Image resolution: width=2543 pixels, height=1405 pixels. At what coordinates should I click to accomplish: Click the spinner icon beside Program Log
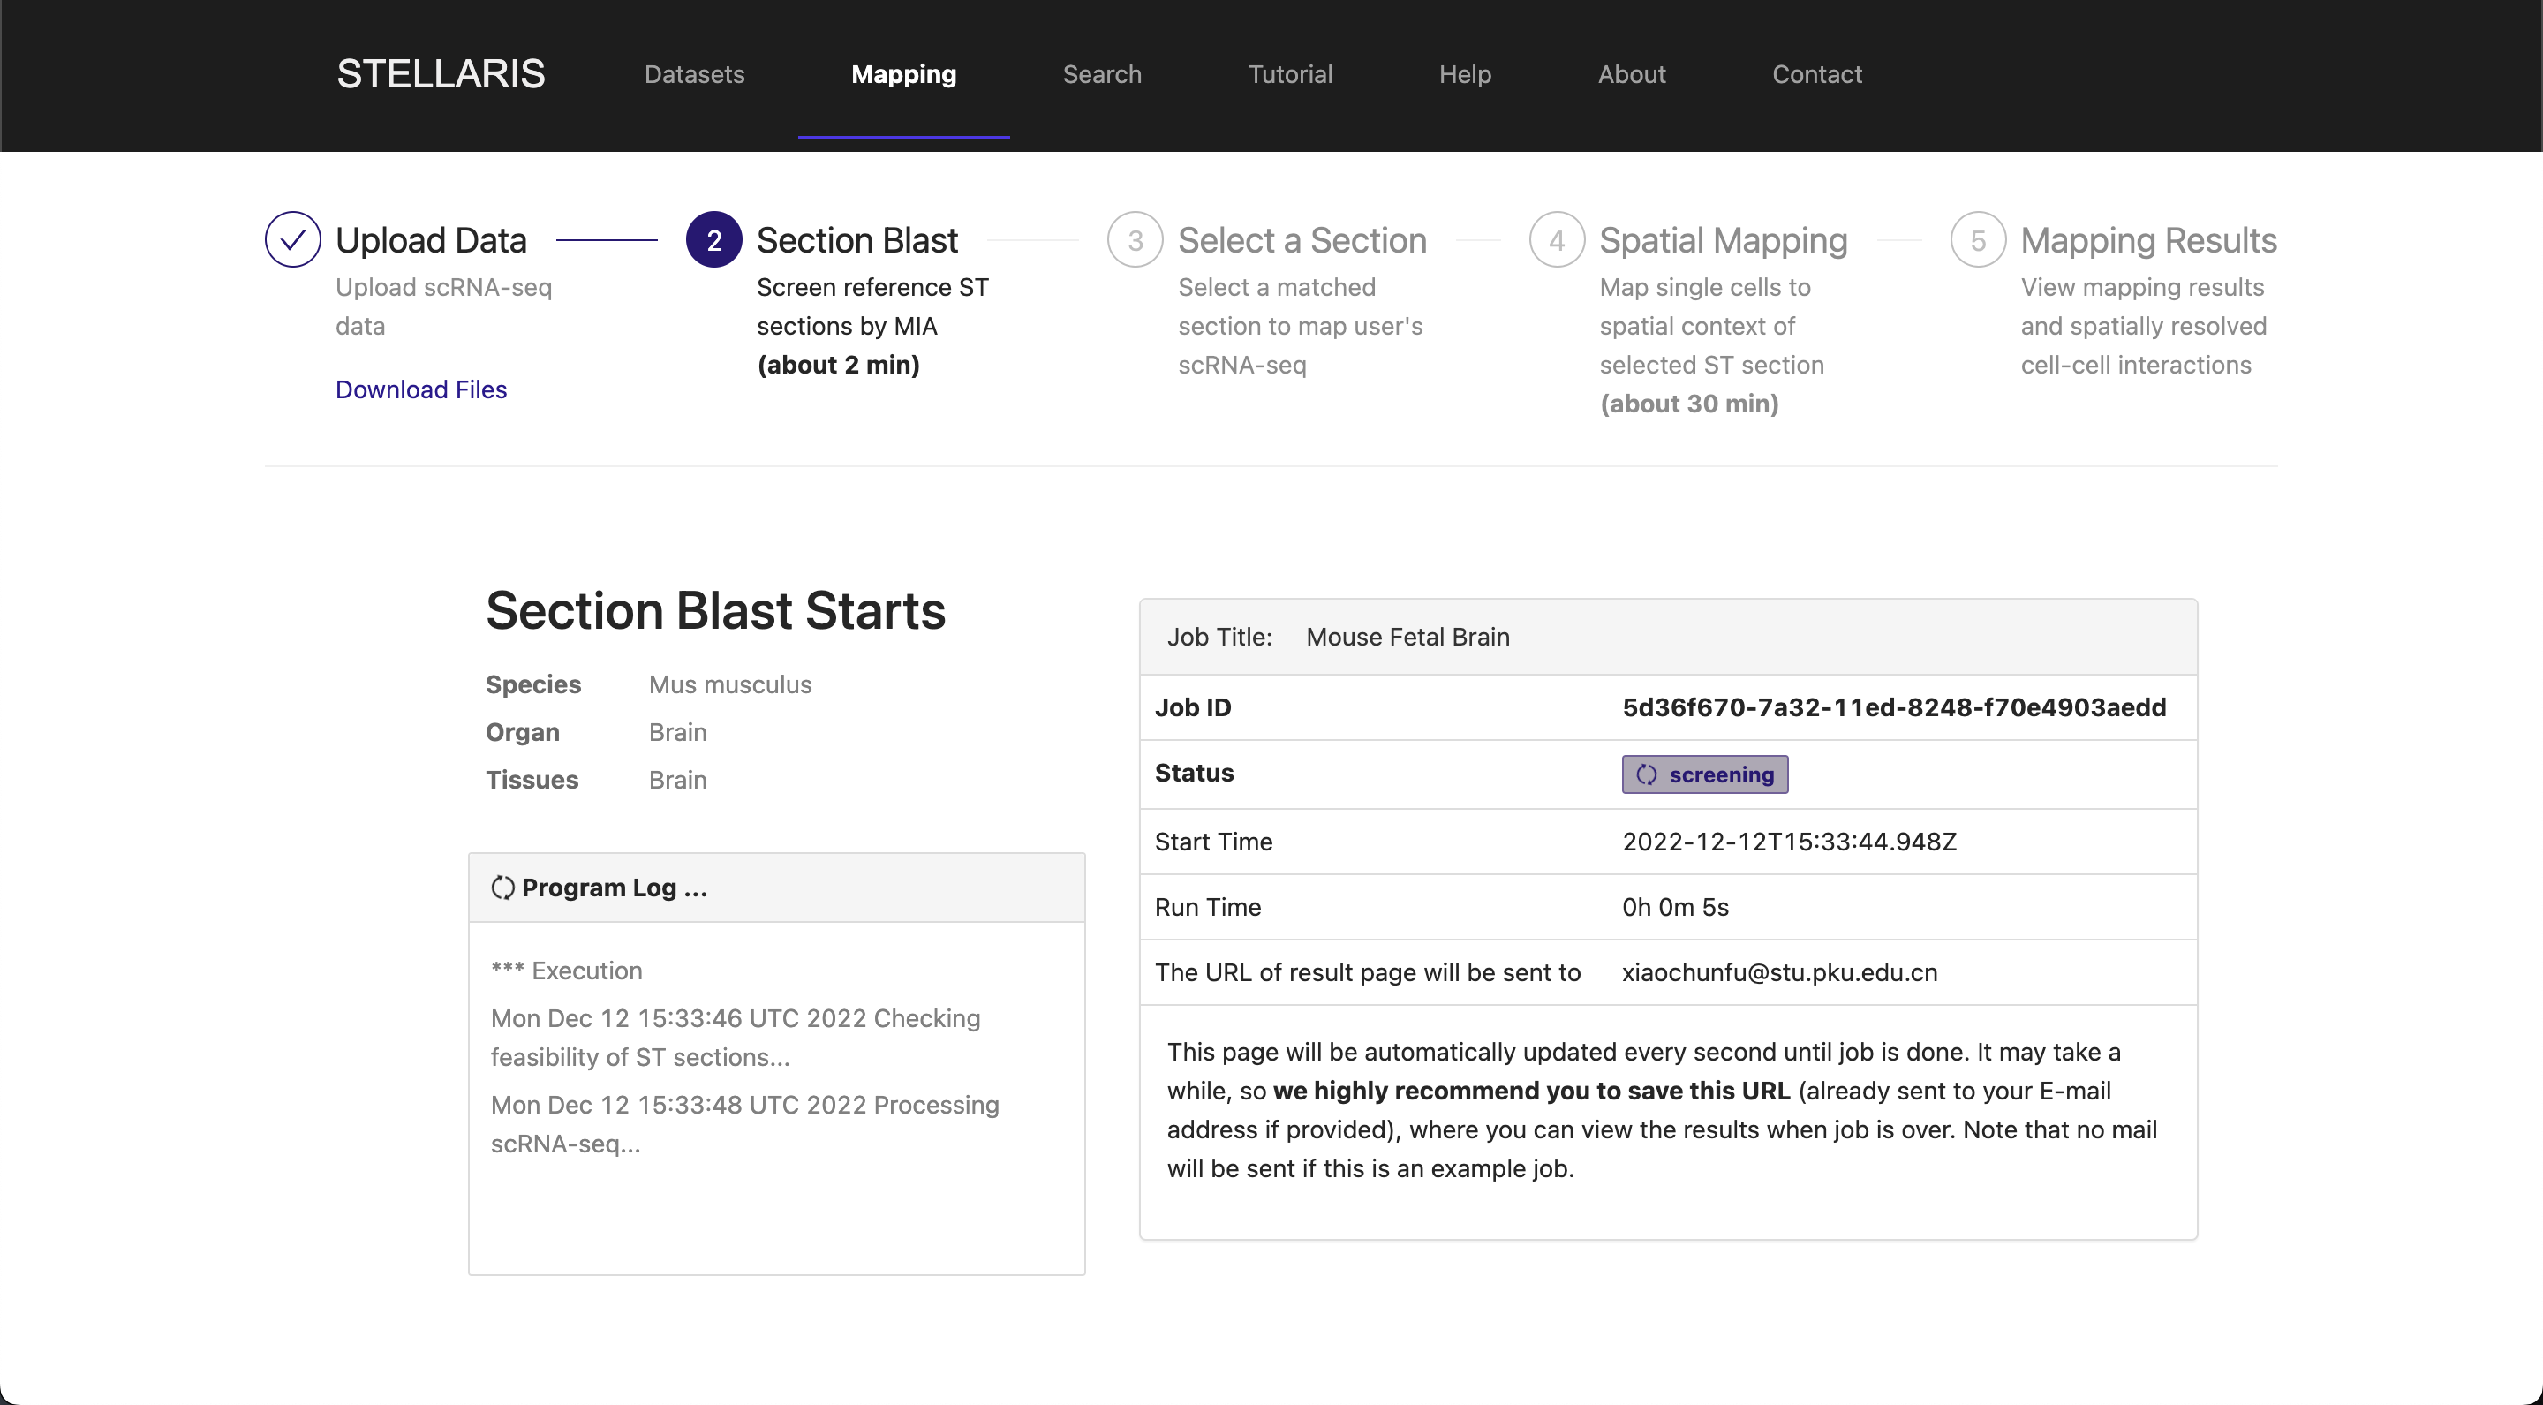[502, 888]
